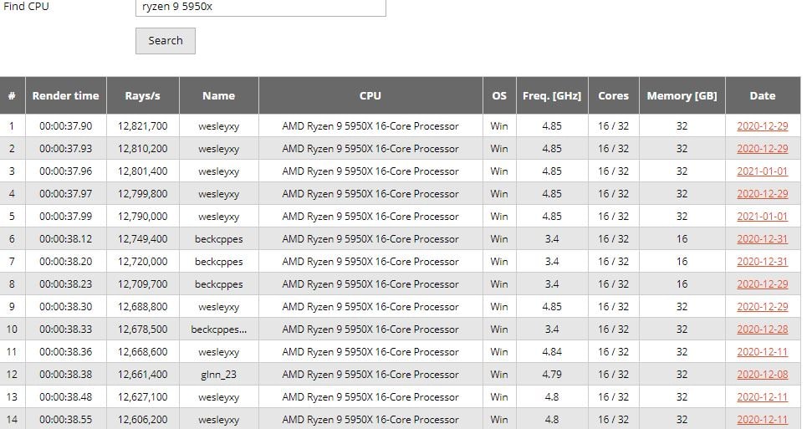Open the 2020-12-29 date link in row 8
Image resolution: width=807 pixels, height=429 pixels.
point(762,284)
